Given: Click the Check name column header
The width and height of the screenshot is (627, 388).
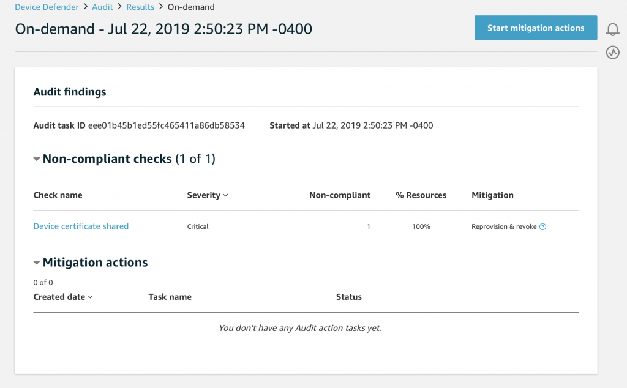Looking at the screenshot, I should click(58, 195).
